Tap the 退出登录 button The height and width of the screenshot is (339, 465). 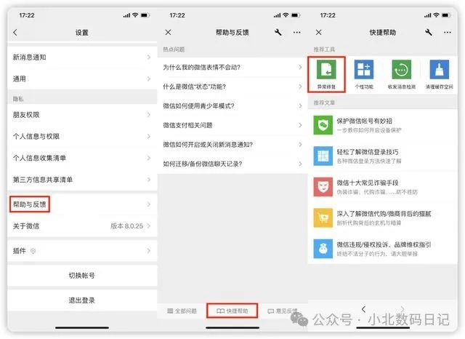[82, 300]
